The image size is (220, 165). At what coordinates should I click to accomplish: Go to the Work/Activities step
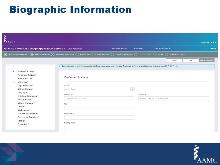[x=103, y=55]
